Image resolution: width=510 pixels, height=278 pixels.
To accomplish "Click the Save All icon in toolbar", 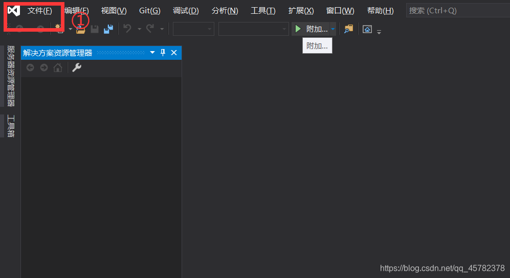I will pos(108,29).
